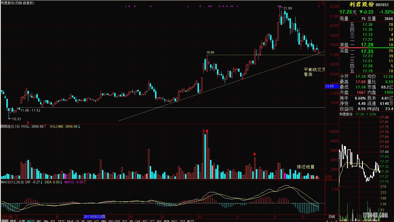Screen dimensions: 394x222
Task: Click the current price 17.25元
Action: click(348, 12)
